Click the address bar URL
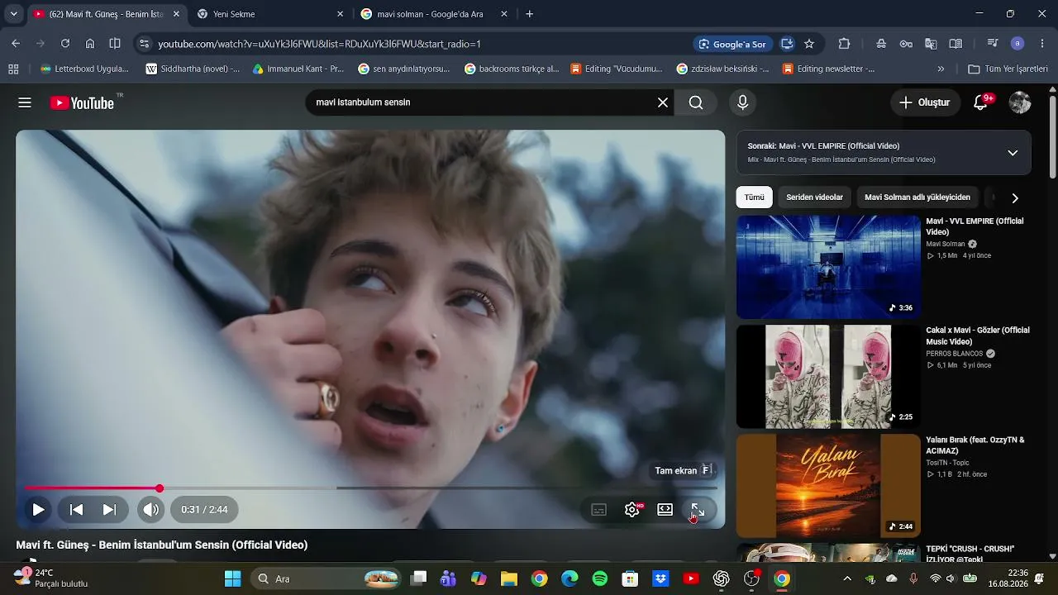The image size is (1058, 595). [320, 44]
